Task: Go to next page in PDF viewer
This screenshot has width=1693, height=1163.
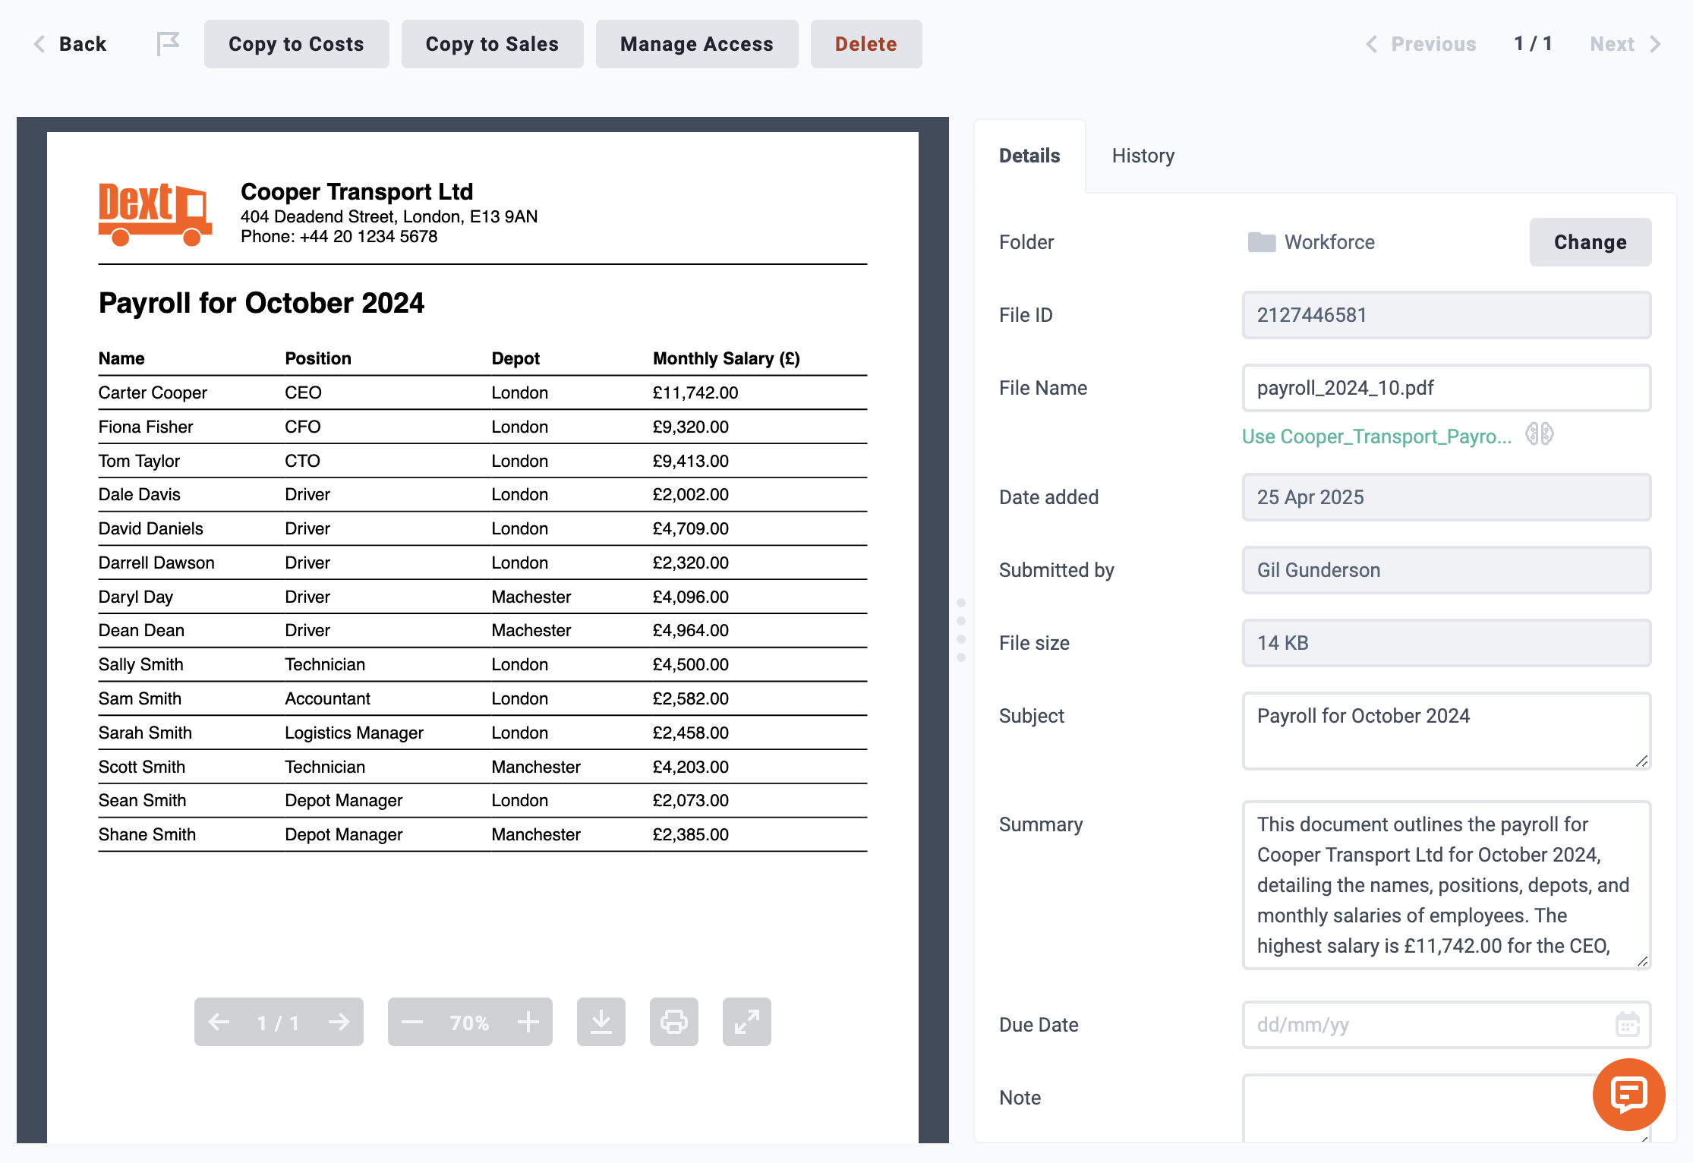Action: 339,1022
